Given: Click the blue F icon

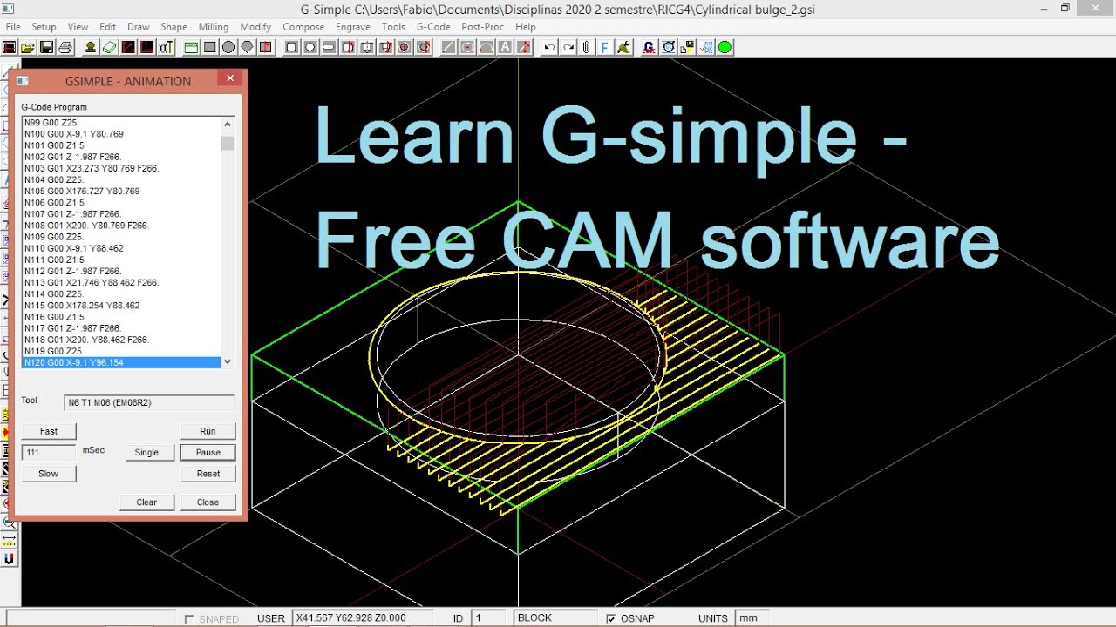Looking at the screenshot, I should [606, 47].
